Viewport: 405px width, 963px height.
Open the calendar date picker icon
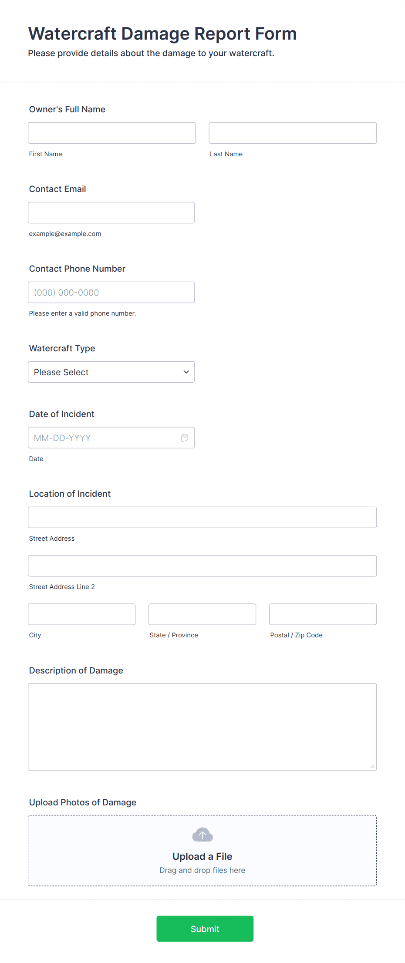(x=185, y=438)
